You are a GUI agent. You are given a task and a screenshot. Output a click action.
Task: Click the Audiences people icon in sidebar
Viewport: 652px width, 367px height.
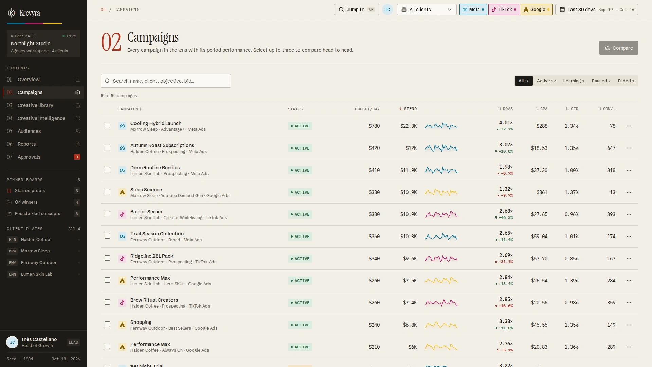pos(77,131)
